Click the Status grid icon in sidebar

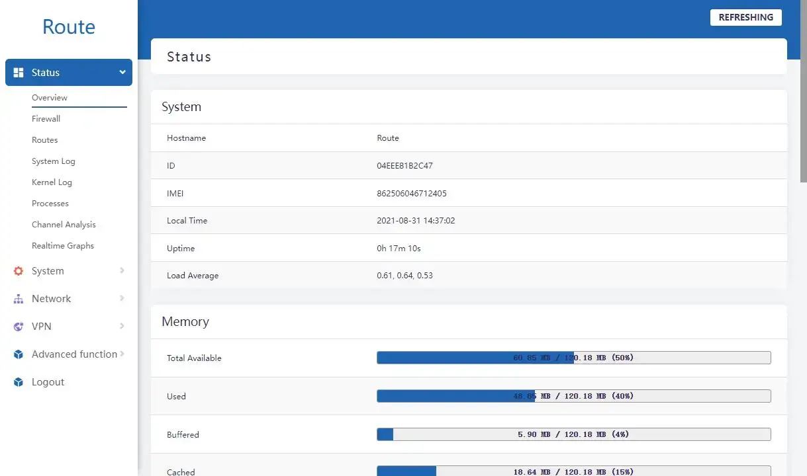19,73
